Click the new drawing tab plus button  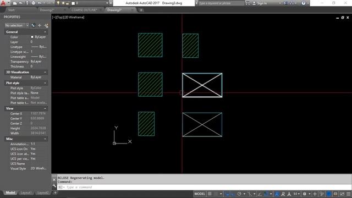click(141, 10)
